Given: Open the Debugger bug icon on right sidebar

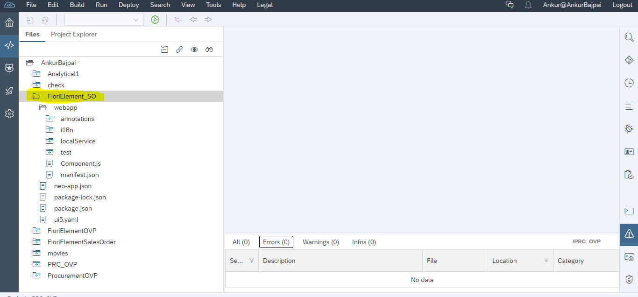Looking at the screenshot, I should click(629, 128).
